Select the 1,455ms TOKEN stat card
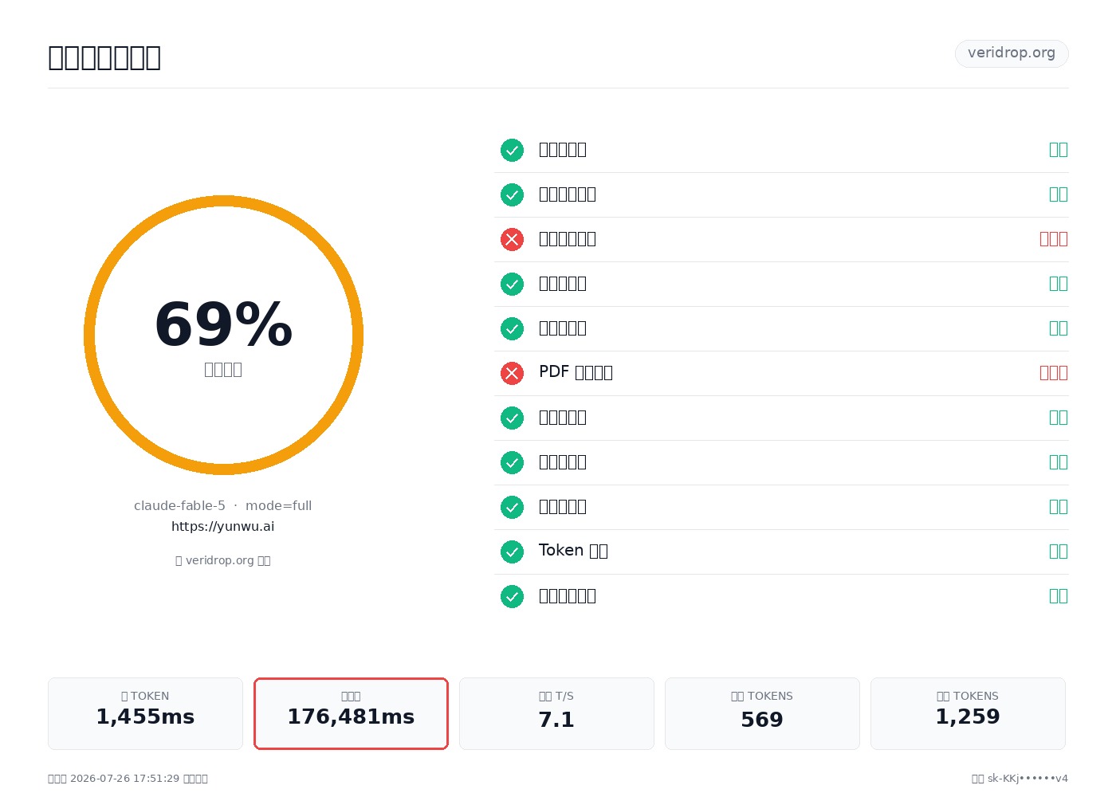Viewport: 1116px width, 797px height. [145, 713]
